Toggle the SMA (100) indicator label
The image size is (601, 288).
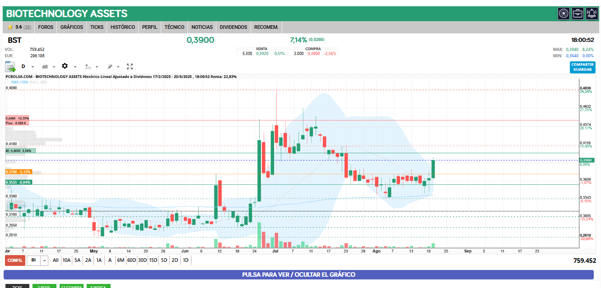[x=20, y=82]
